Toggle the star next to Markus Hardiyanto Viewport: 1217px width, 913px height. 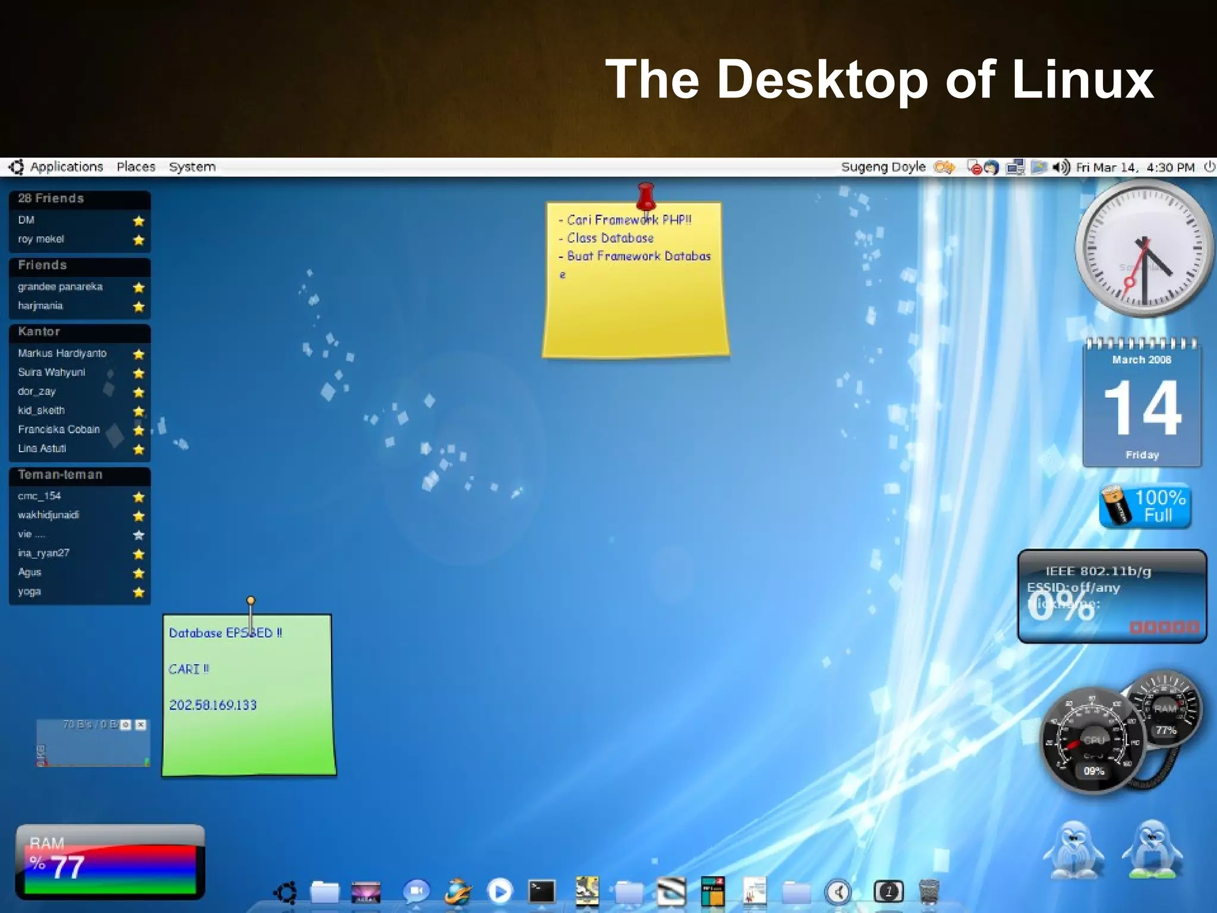point(138,354)
